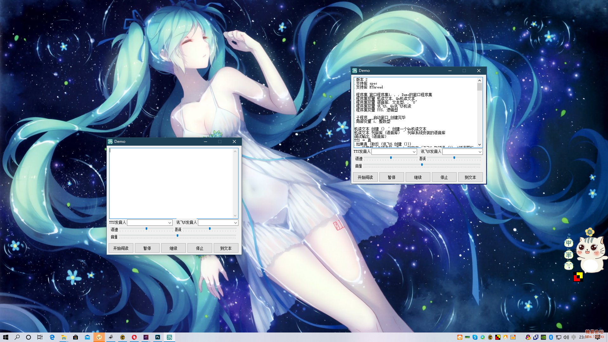
Task: Close the right Demo window
Action: point(479,71)
